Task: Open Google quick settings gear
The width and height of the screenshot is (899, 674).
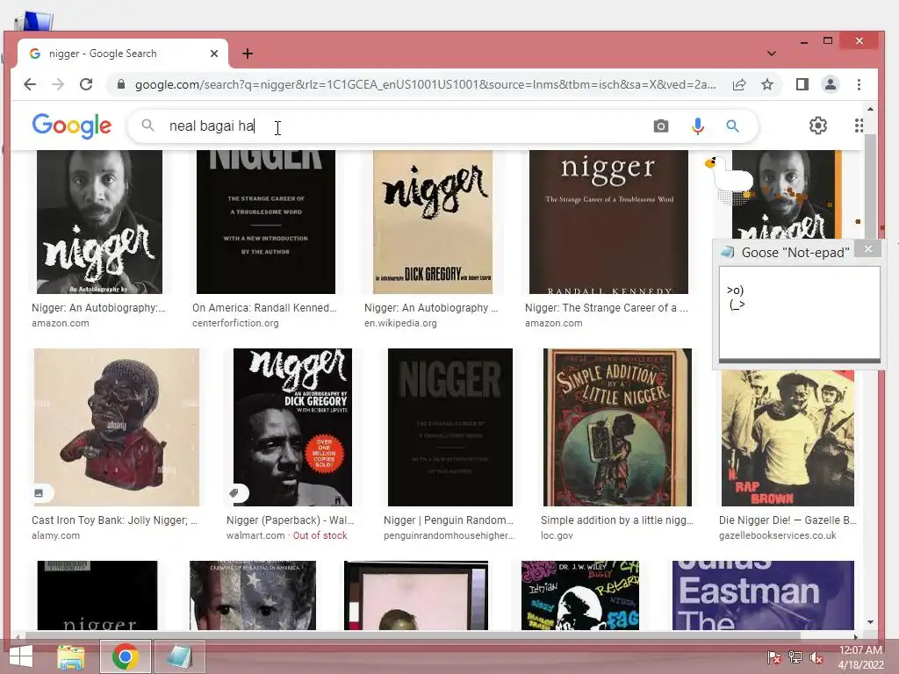Action: coord(818,125)
